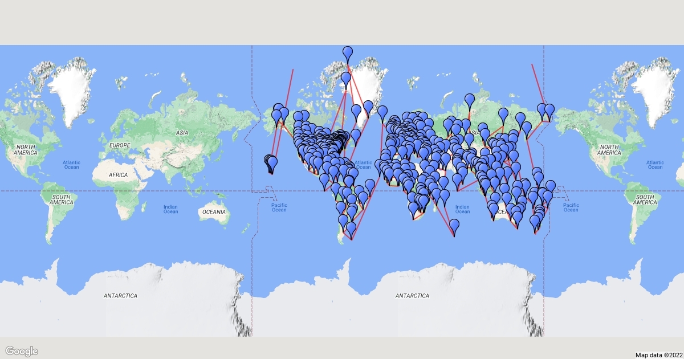This screenshot has width=684, height=359.
Task: Click the EUROPE label on the map
Action: (120, 145)
